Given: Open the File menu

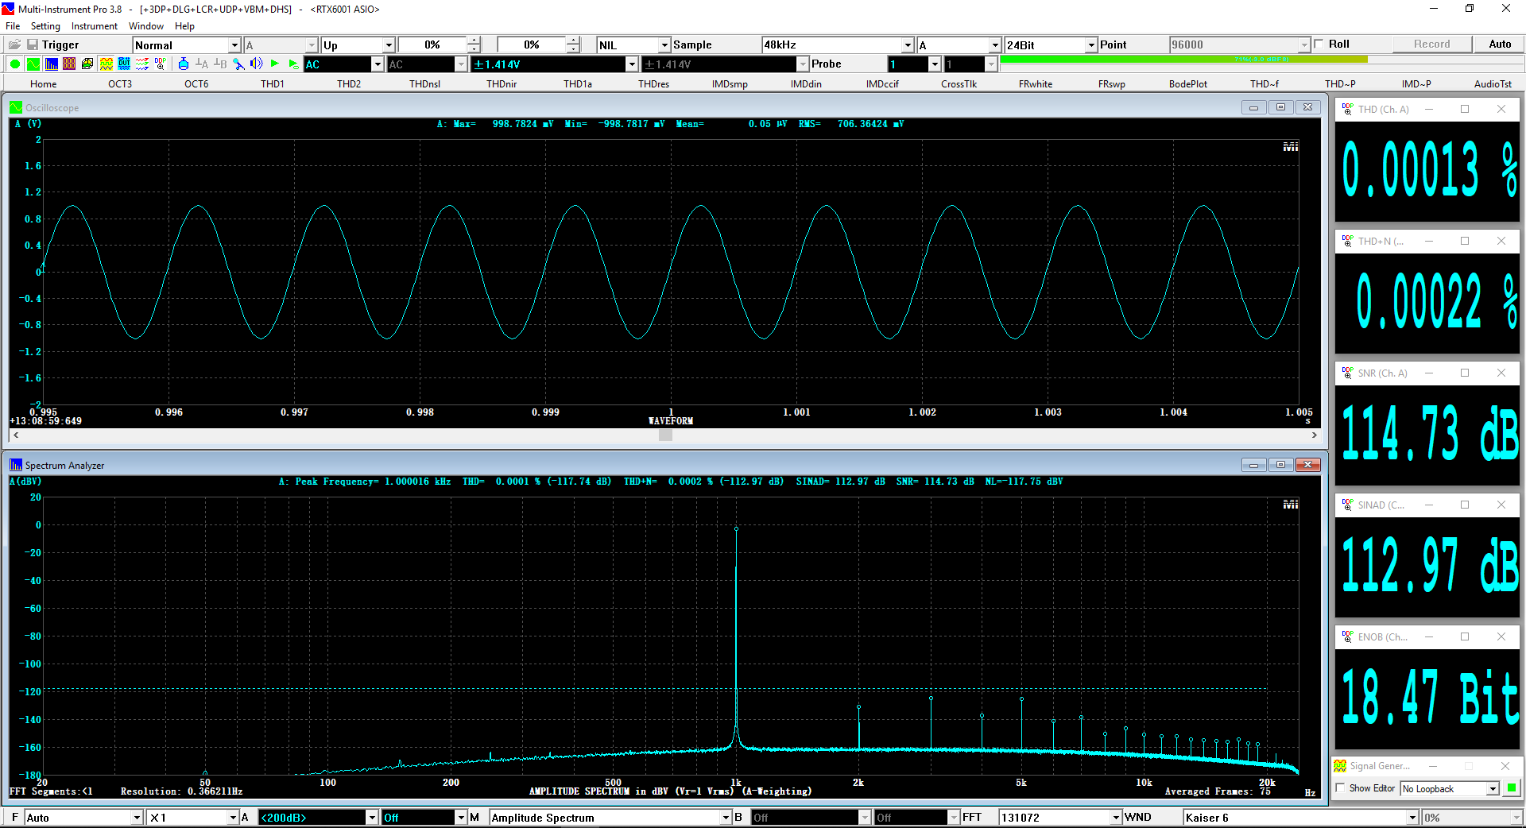Looking at the screenshot, I should [13, 26].
